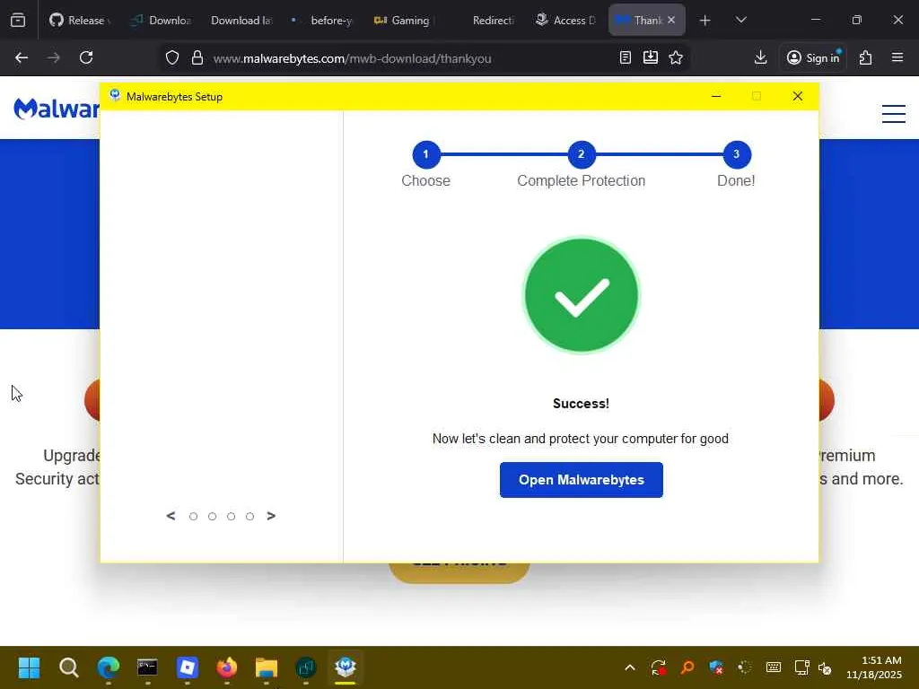The height and width of the screenshot is (689, 919).
Task: Open File Explorer from taskbar
Action: coord(266,667)
